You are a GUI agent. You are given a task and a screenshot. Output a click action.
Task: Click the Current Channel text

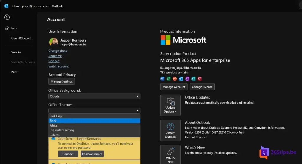coord(196,137)
